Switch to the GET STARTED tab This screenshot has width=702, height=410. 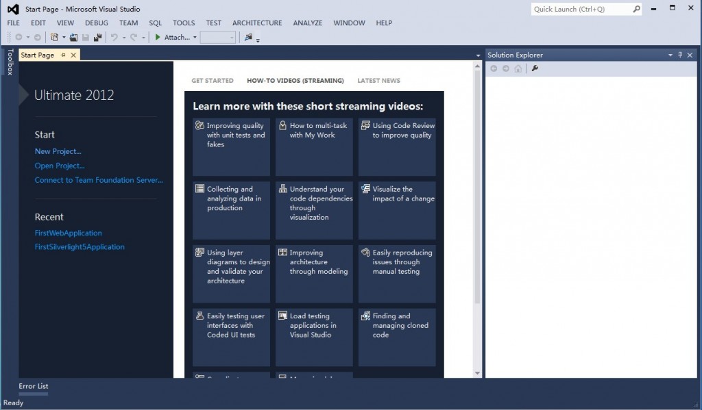click(213, 81)
